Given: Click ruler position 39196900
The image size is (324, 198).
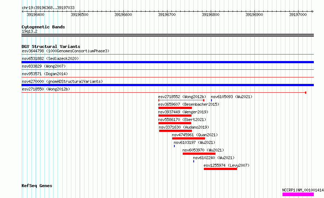Looking at the screenshot, I should pos(254,15).
